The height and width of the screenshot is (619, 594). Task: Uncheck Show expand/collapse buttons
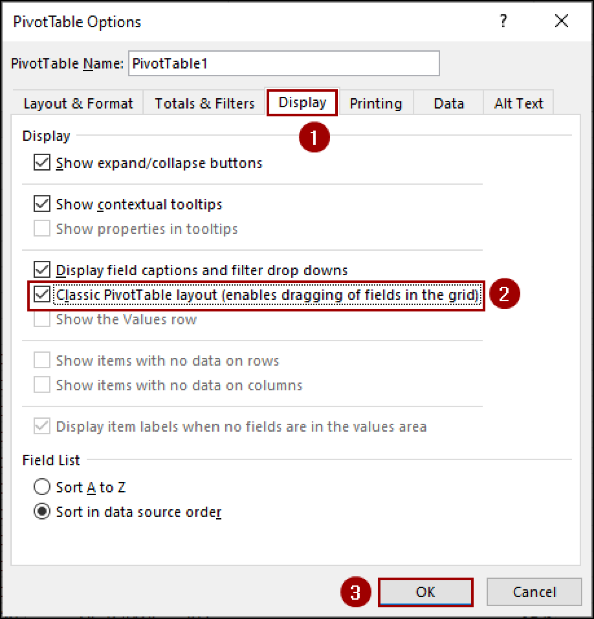coord(41,163)
